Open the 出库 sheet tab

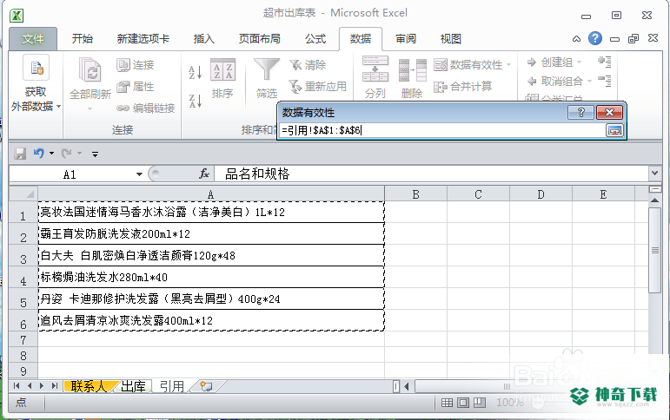(133, 386)
